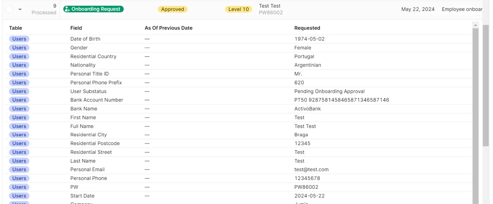This screenshot has width=493, height=204.
Task: Click requested postcode 12345
Action: [302, 144]
